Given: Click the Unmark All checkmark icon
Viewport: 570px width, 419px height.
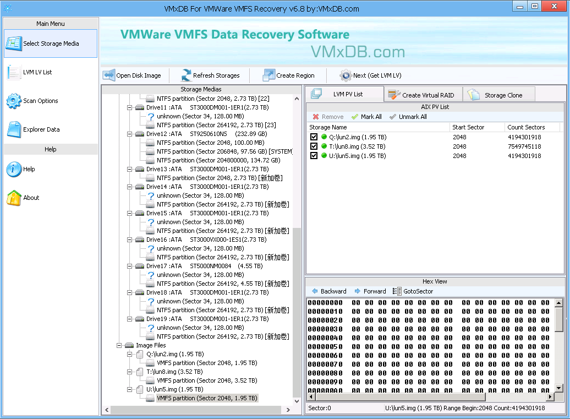Looking at the screenshot, I should point(393,117).
